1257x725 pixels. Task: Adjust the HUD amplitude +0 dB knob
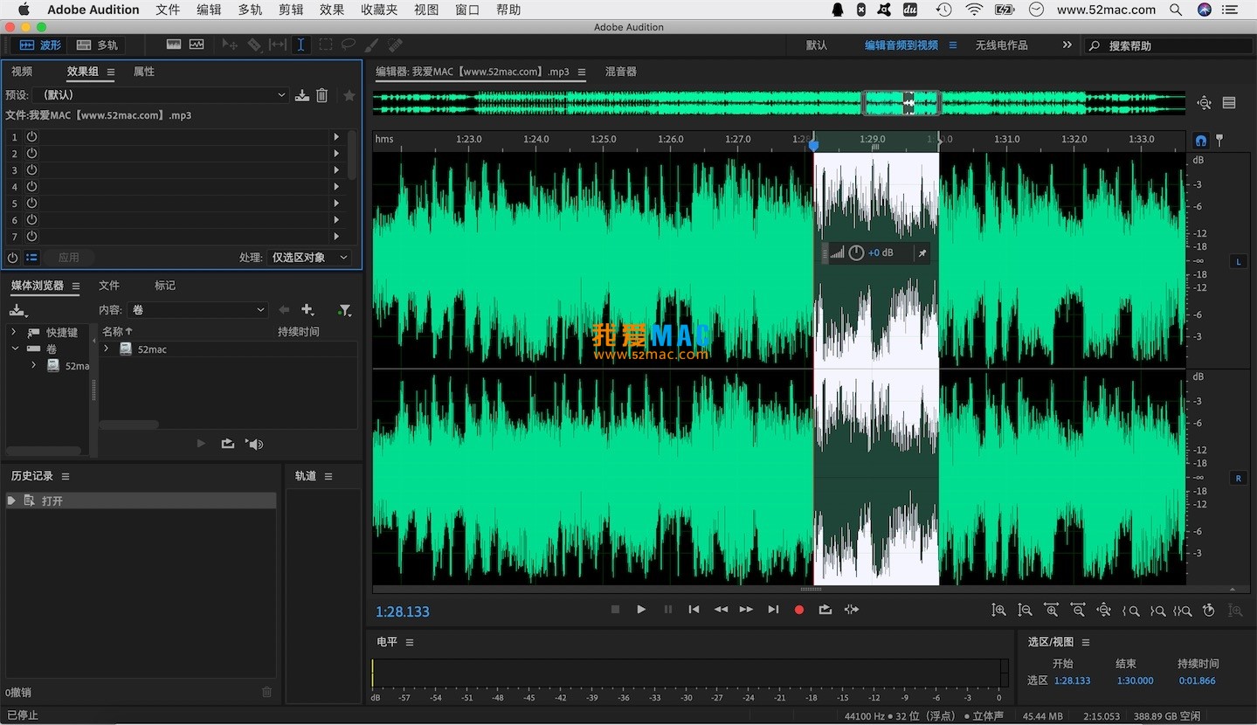(x=856, y=252)
